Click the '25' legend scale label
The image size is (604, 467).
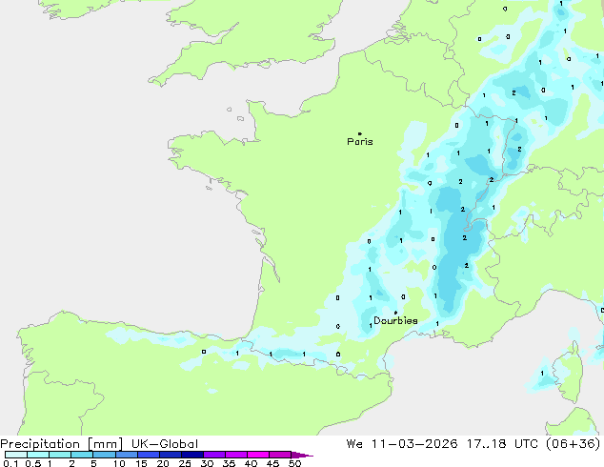coord(185,463)
